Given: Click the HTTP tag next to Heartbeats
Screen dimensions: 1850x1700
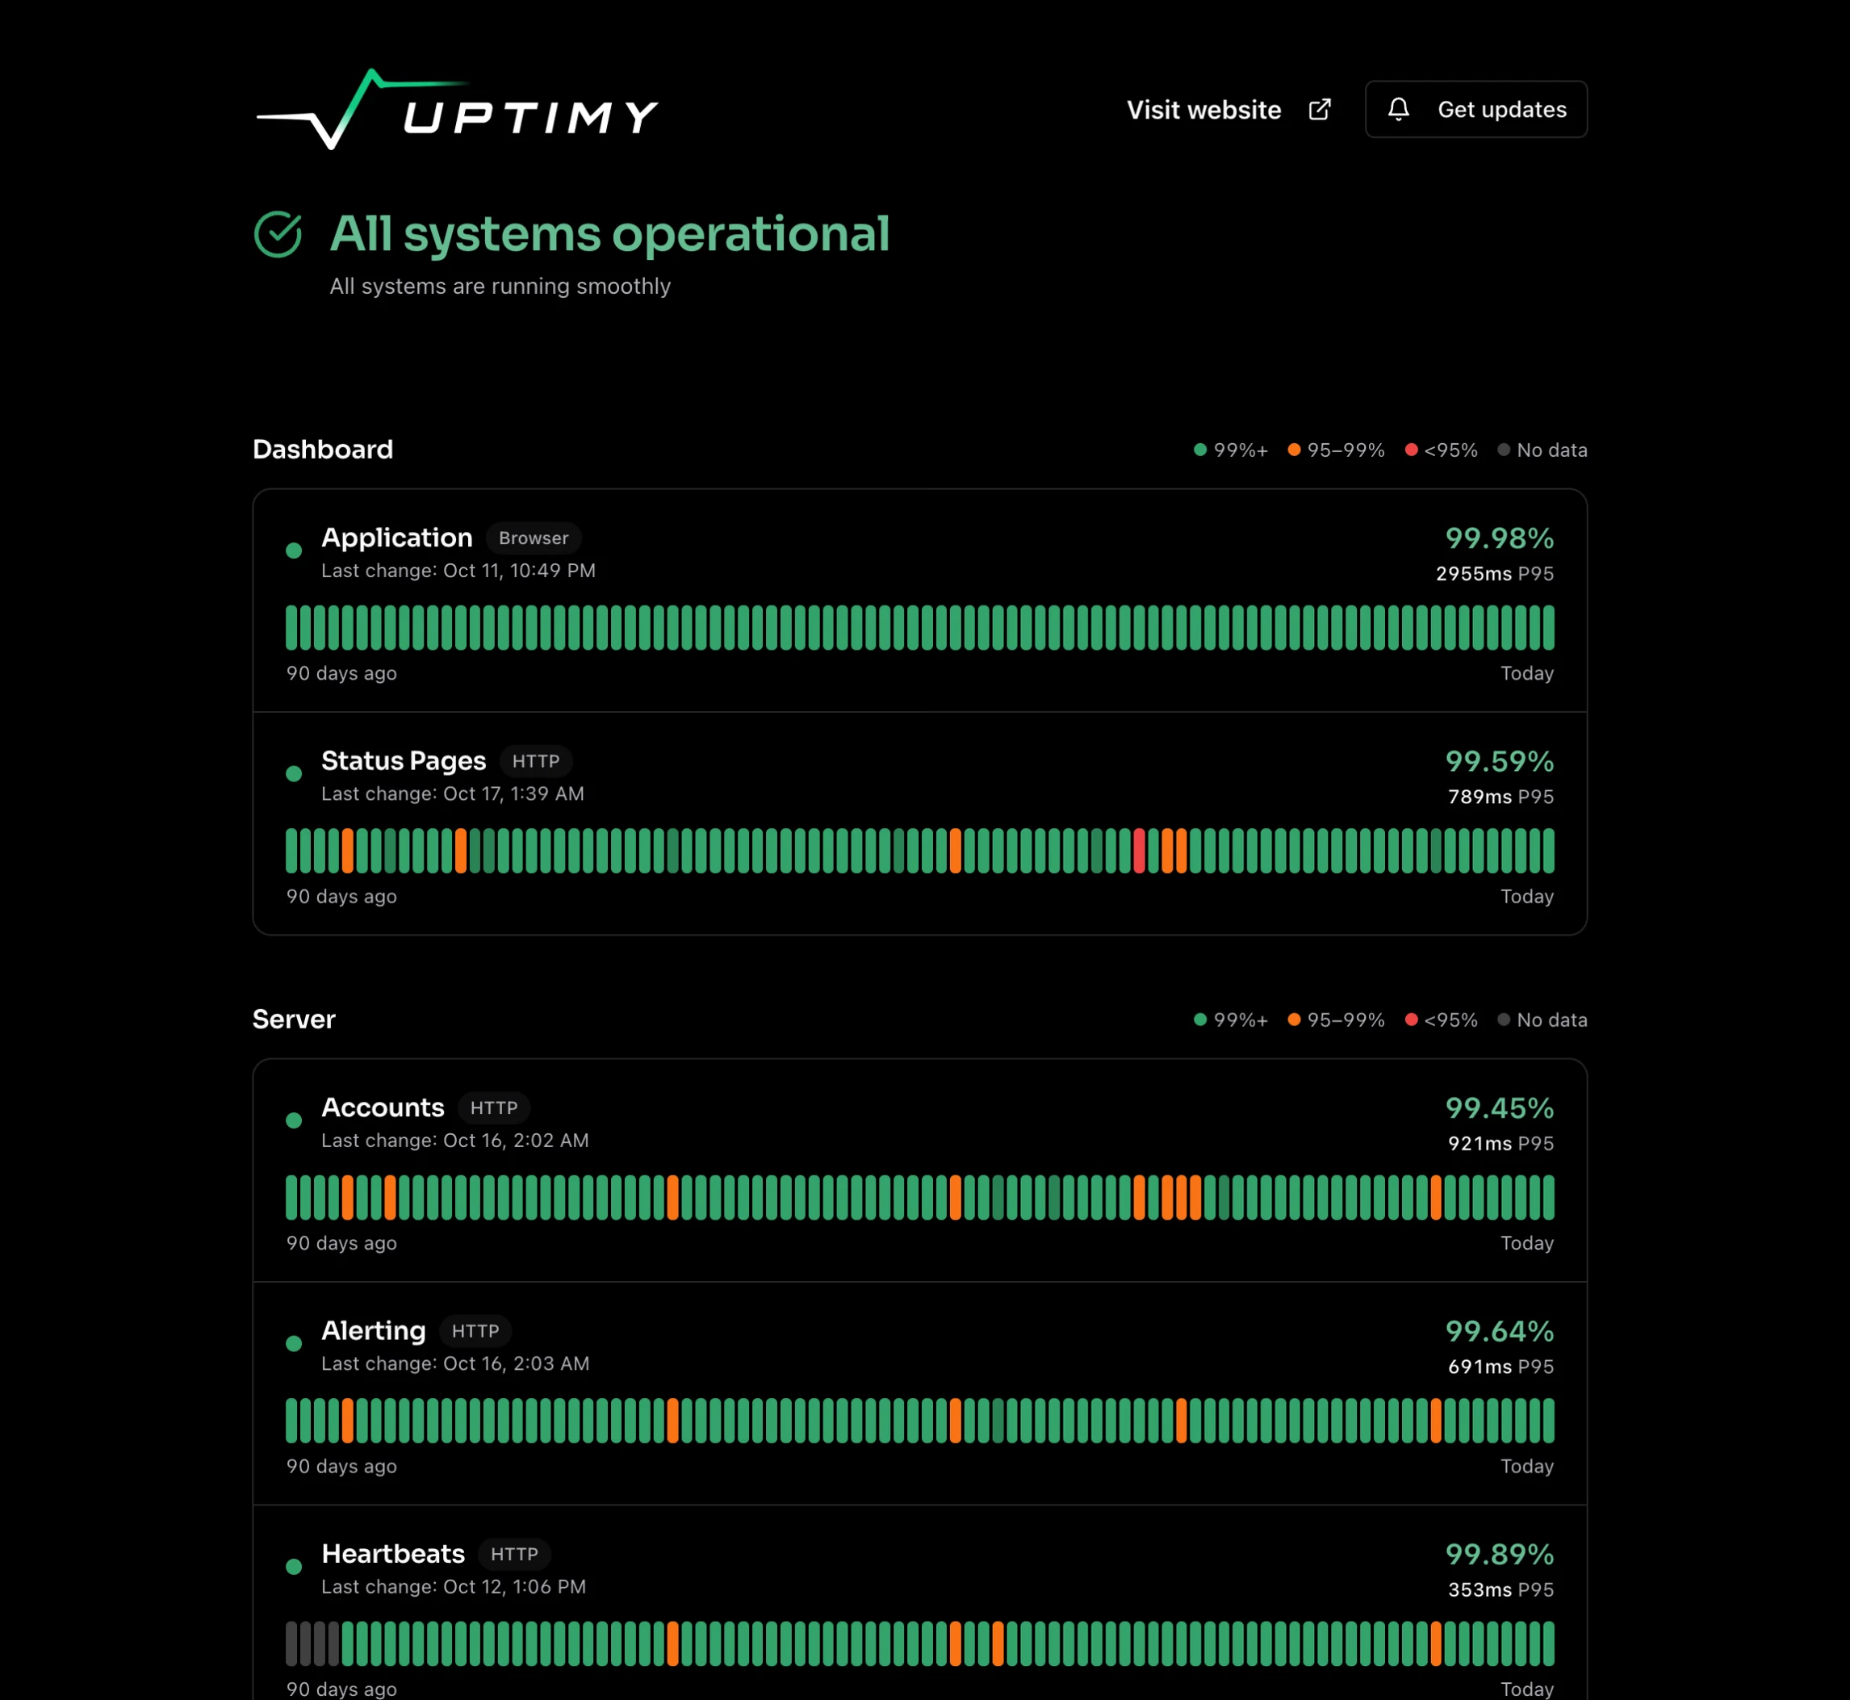Looking at the screenshot, I should [514, 1555].
